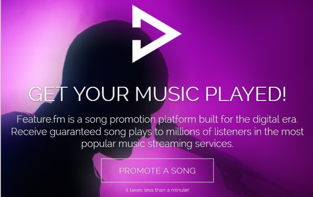Click the word 'MUSIC' in the headline

pyautogui.click(x=167, y=94)
